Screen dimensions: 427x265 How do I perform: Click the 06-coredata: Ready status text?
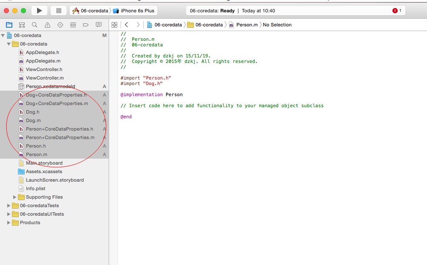click(x=212, y=11)
